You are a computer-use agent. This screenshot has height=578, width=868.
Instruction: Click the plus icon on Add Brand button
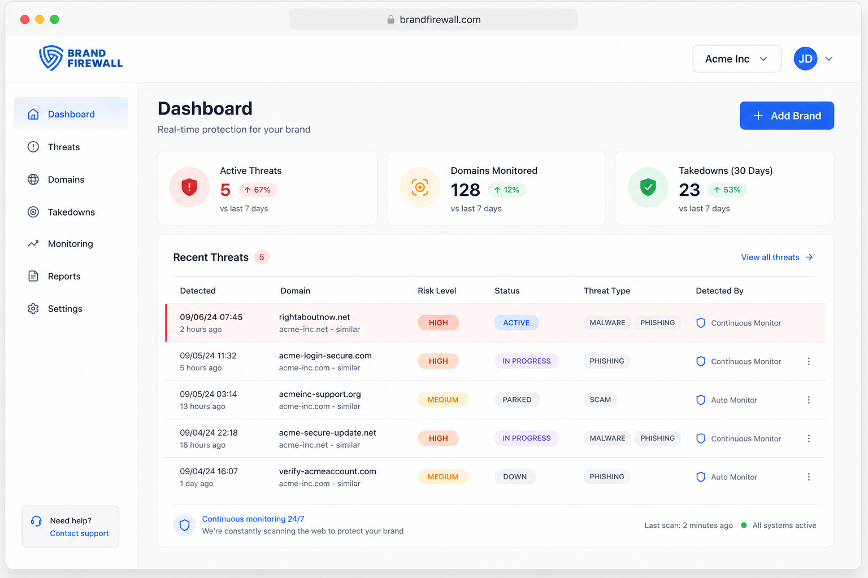tap(758, 116)
